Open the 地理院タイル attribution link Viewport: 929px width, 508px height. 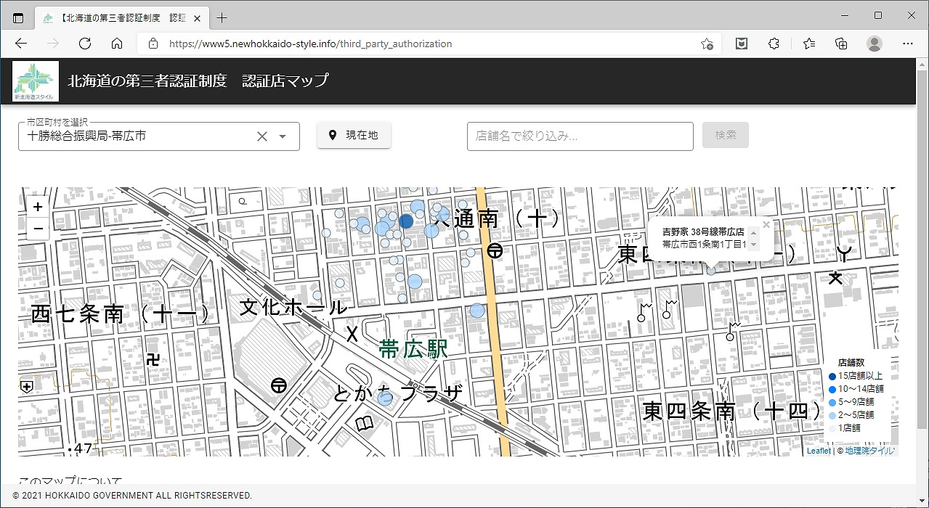click(x=869, y=451)
